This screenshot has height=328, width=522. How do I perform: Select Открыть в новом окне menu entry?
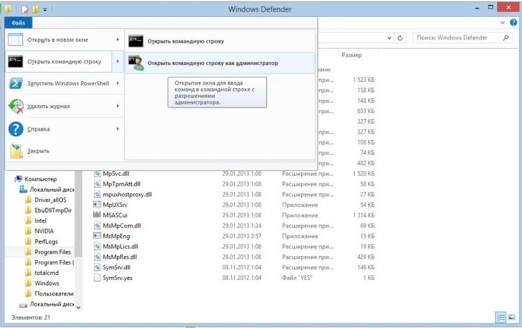[x=64, y=39]
